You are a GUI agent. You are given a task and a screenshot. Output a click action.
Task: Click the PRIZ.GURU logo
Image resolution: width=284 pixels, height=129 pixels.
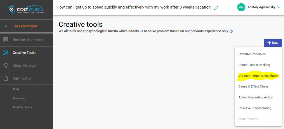(26, 9)
